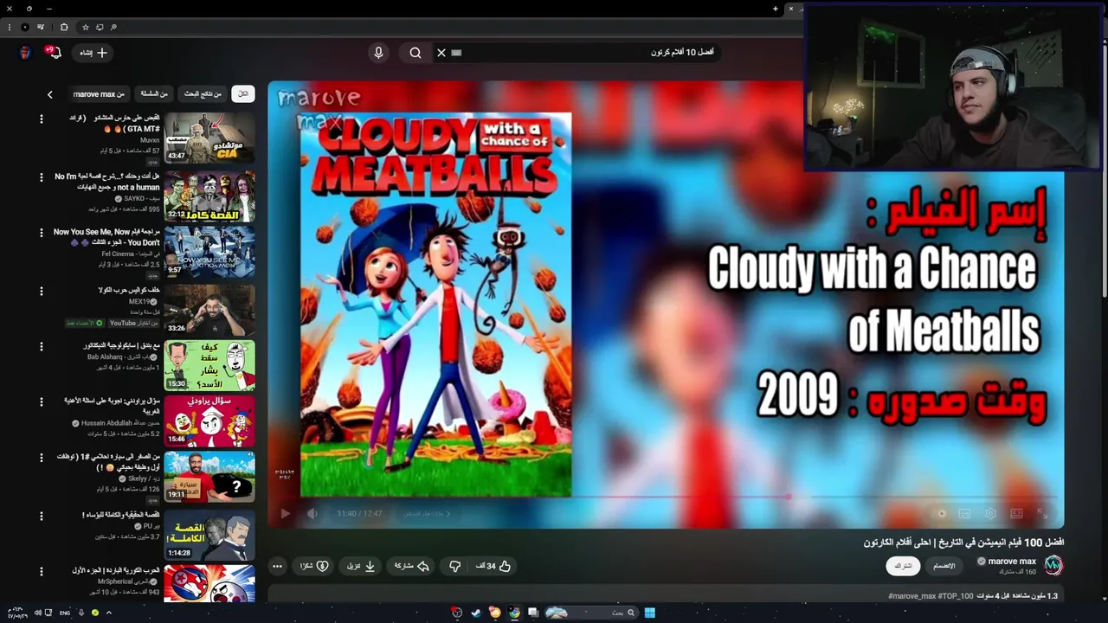This screenshot has width=1108, height=623.
Task: Click the video progress bar scrubber
Action: 789,498
